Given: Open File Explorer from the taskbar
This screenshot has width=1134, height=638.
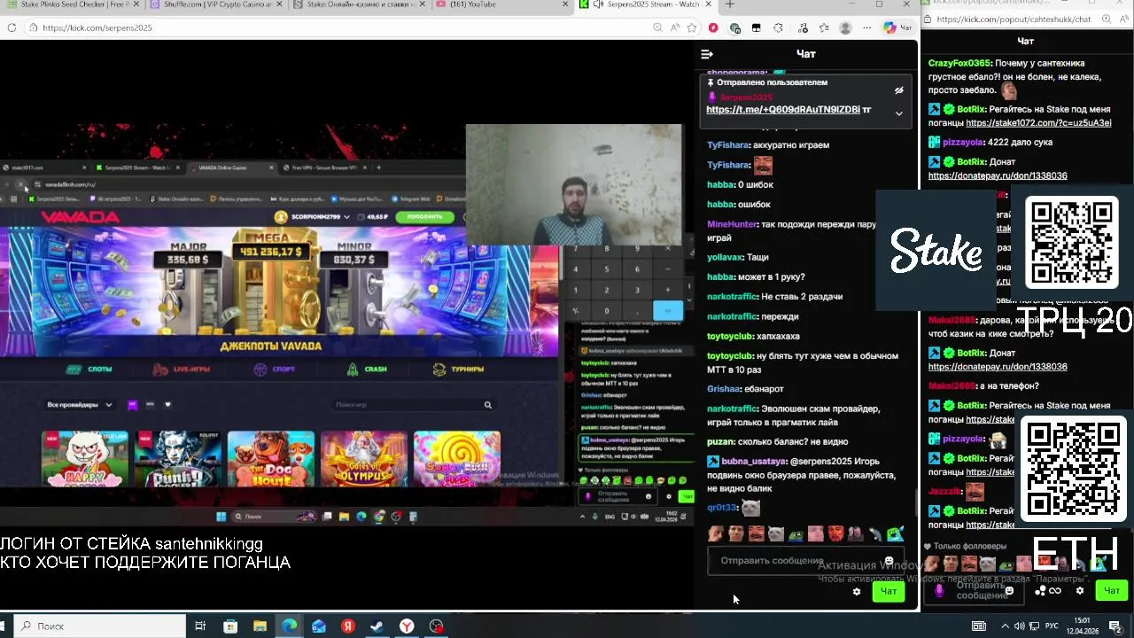Looking at the screenshot, I should pos(260,626).
